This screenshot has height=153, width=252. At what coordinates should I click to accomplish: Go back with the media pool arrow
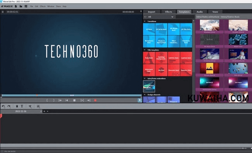tap(145, 17)
